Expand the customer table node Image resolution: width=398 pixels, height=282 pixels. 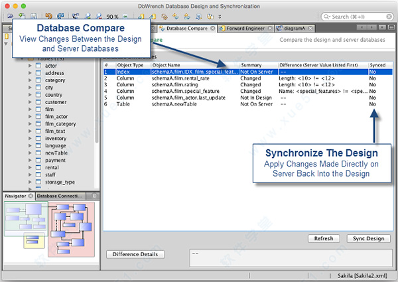(30, 102)
